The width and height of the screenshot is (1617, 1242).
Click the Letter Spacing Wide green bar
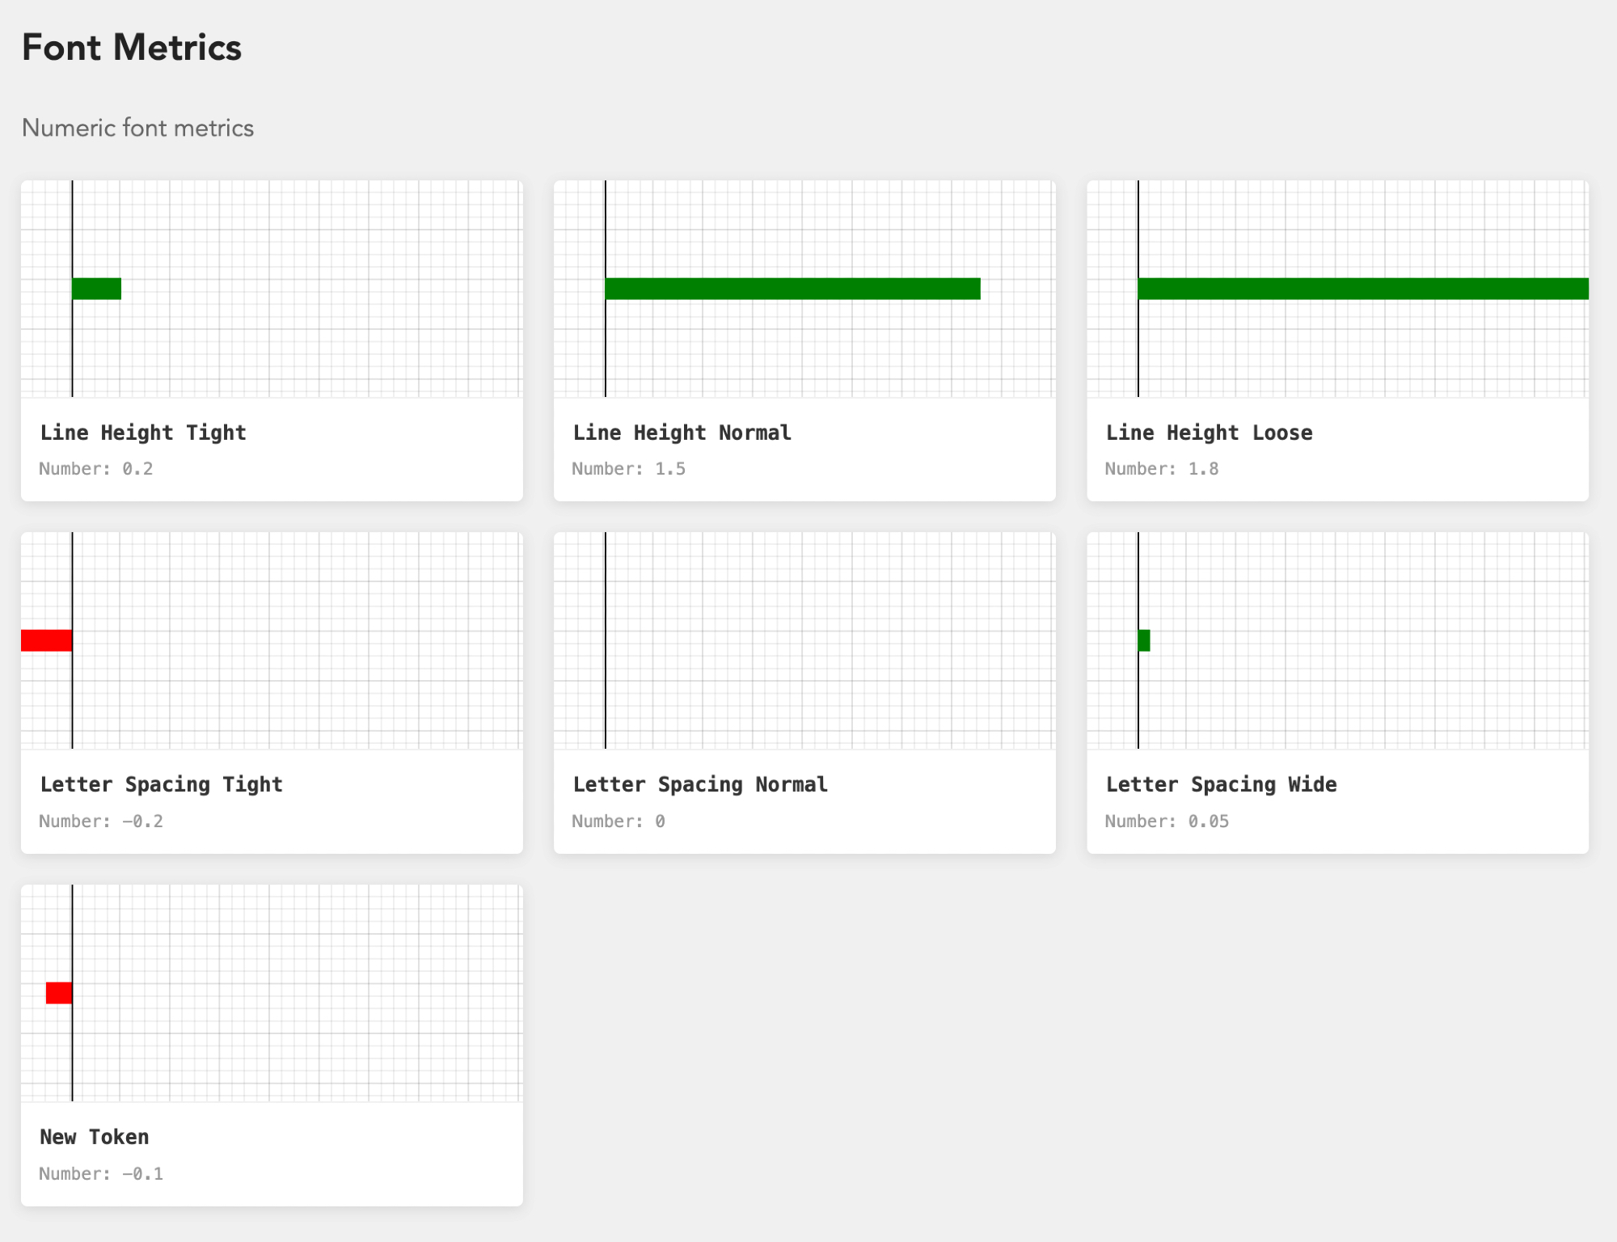pos(1144,640)
